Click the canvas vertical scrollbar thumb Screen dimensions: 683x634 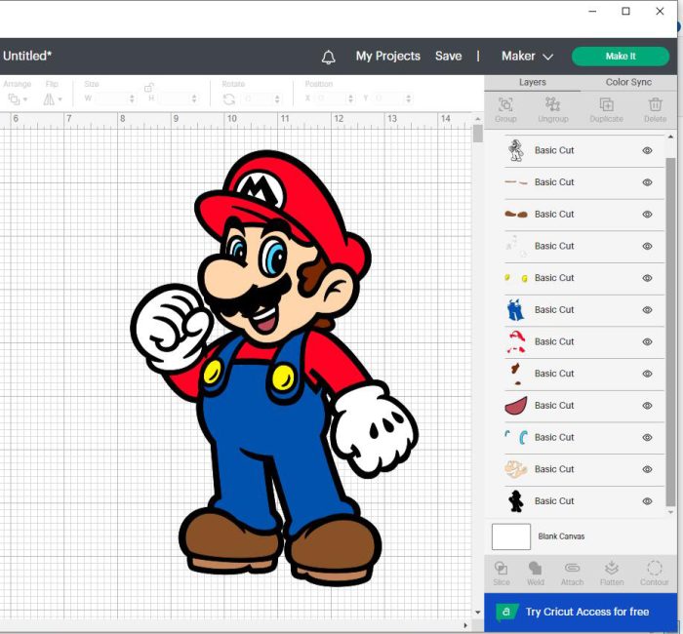(x=477, y=134)
